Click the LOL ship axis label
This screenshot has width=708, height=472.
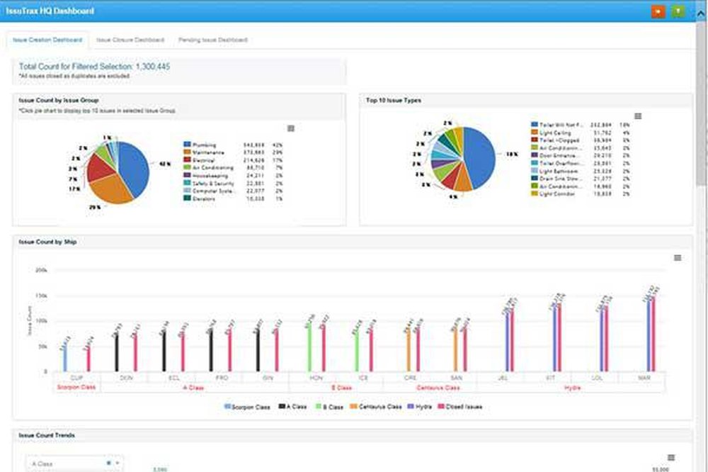pyautogui.click(x=597, y=378)
